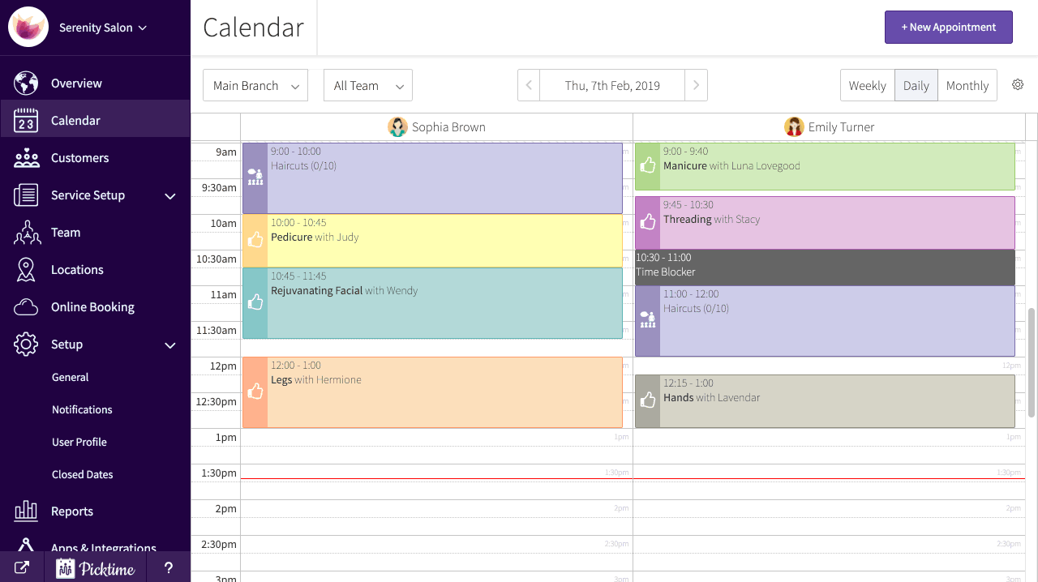Click the Reports bar chart icon

coord(26,511)
